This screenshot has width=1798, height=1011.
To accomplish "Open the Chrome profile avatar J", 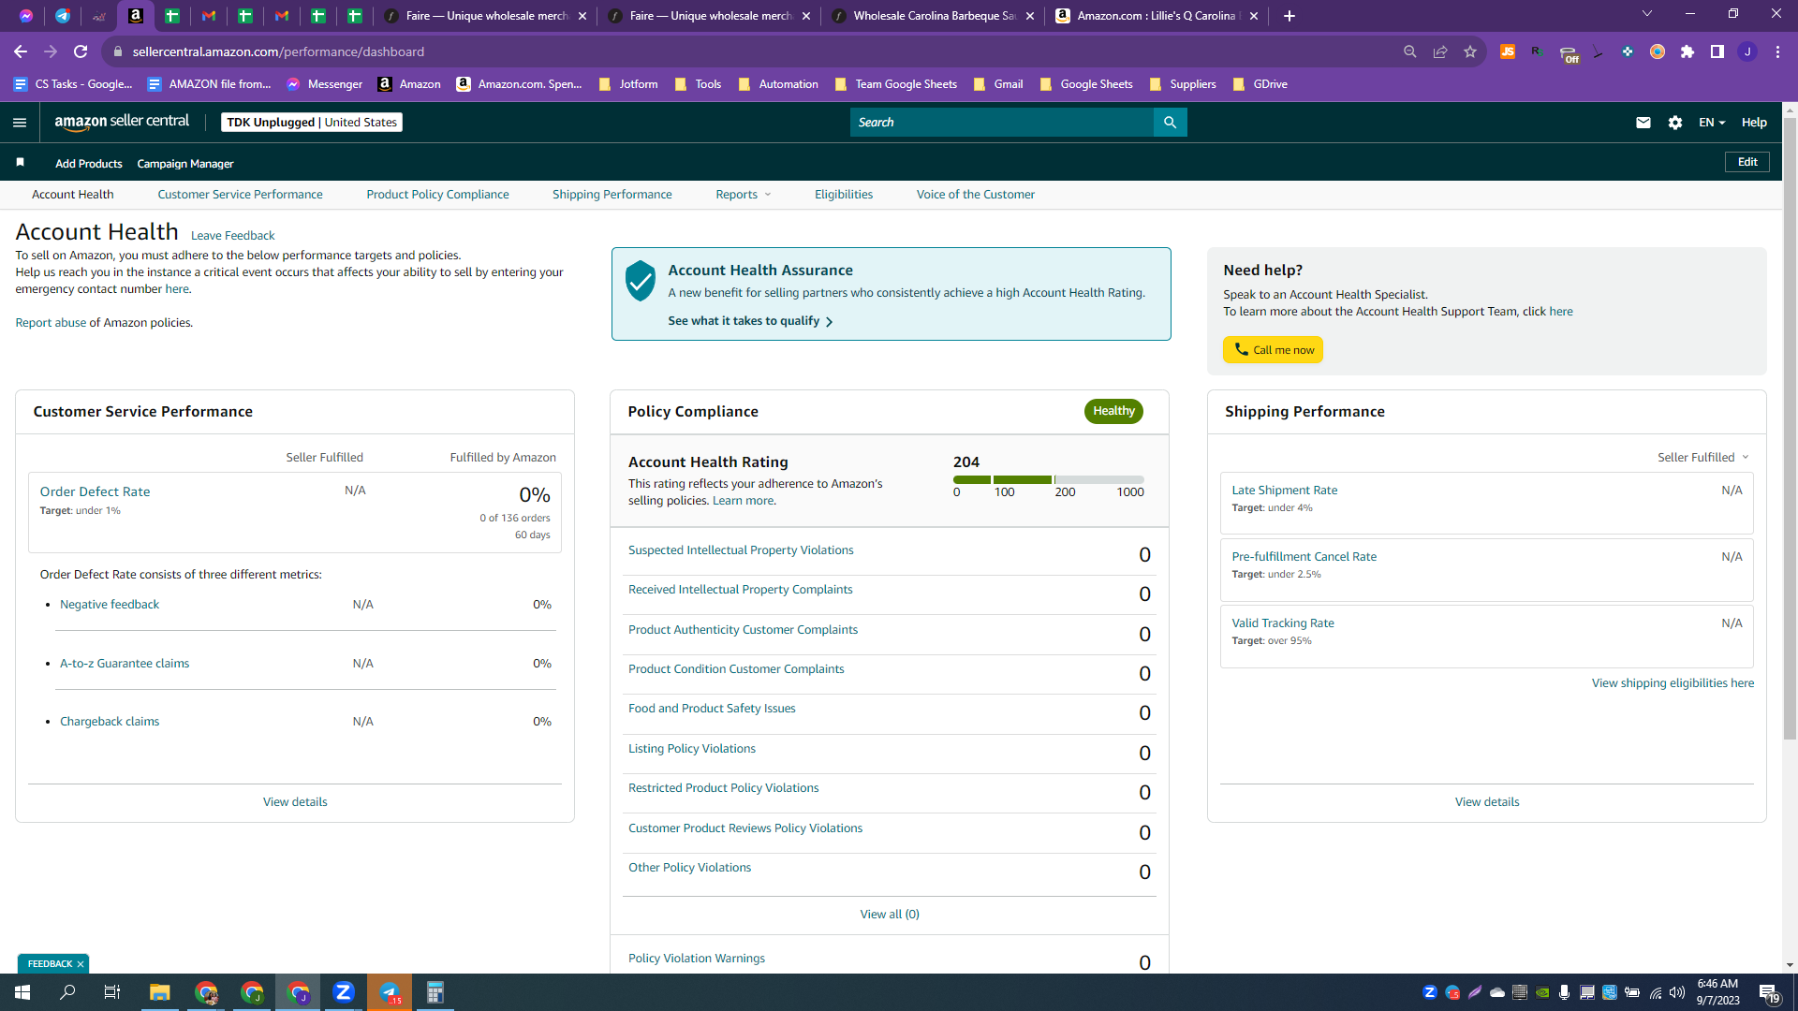I will [x=1747, y=51].
